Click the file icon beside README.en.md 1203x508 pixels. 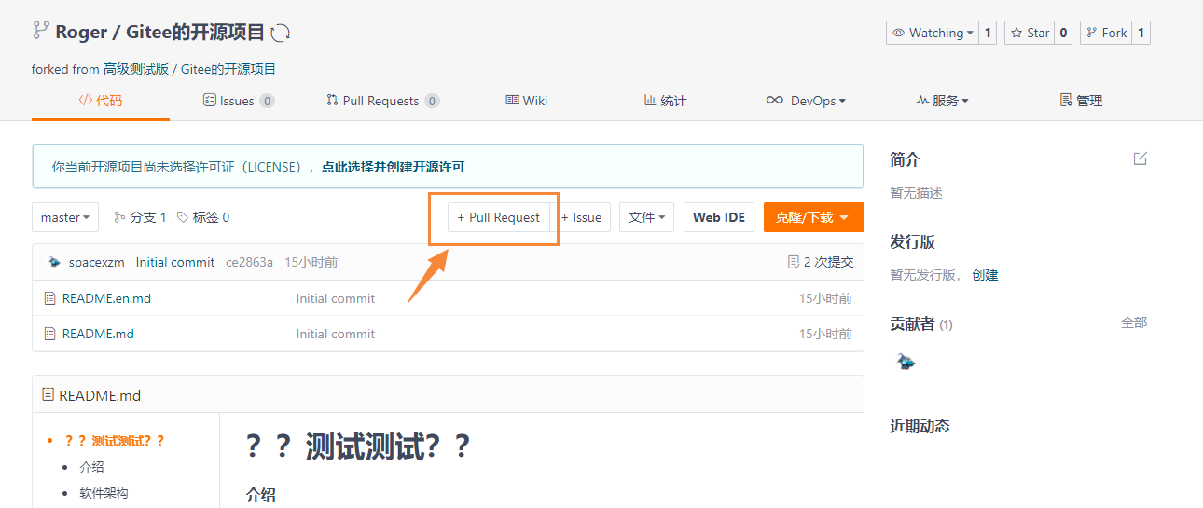50,298
